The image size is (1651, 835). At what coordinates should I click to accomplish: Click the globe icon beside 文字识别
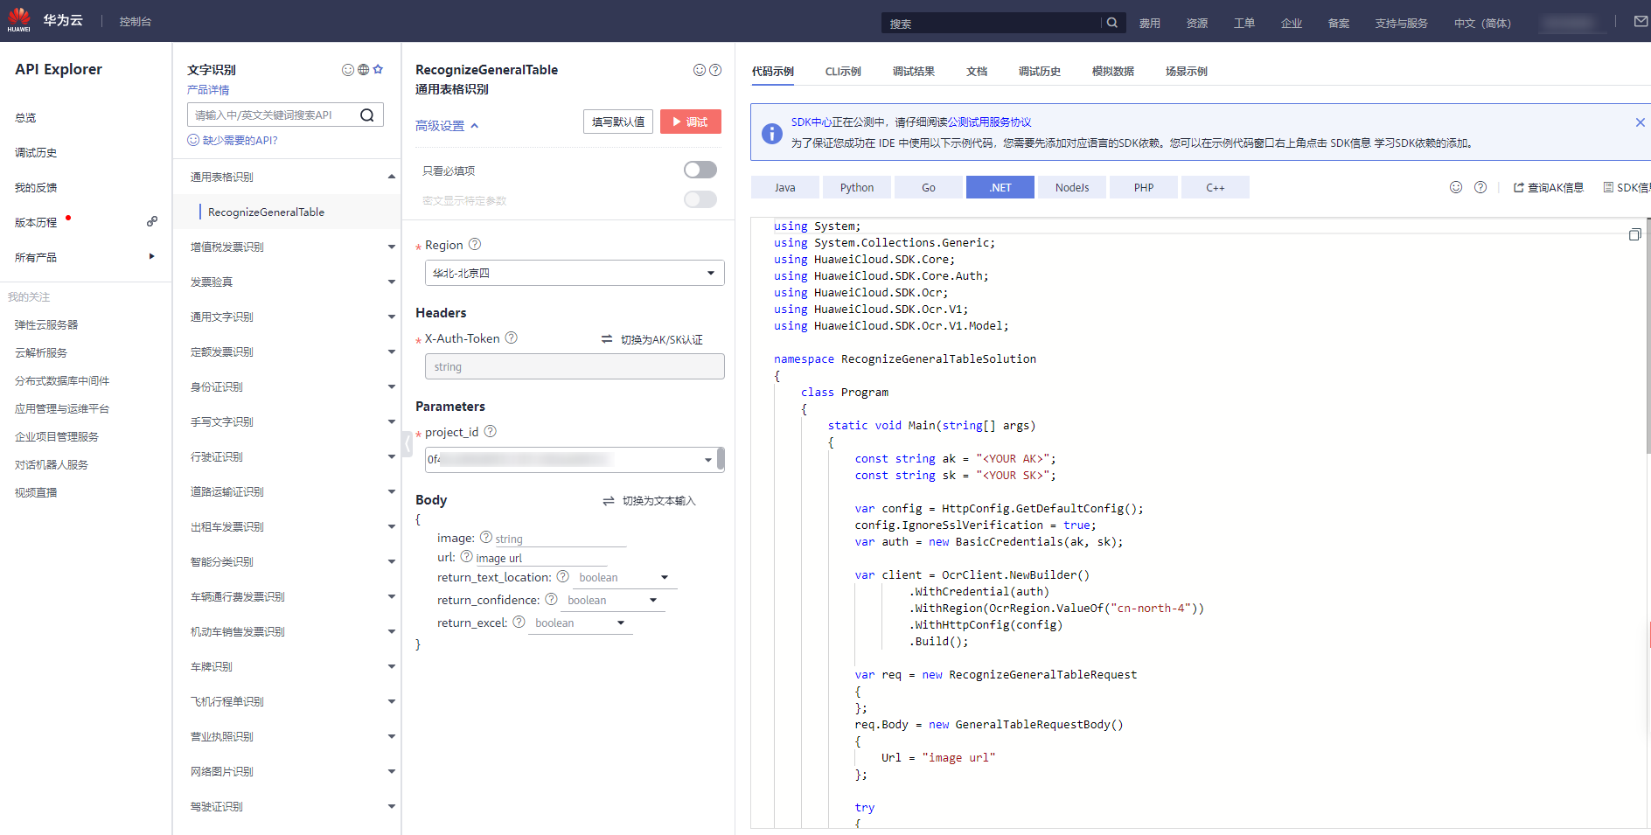363,70
